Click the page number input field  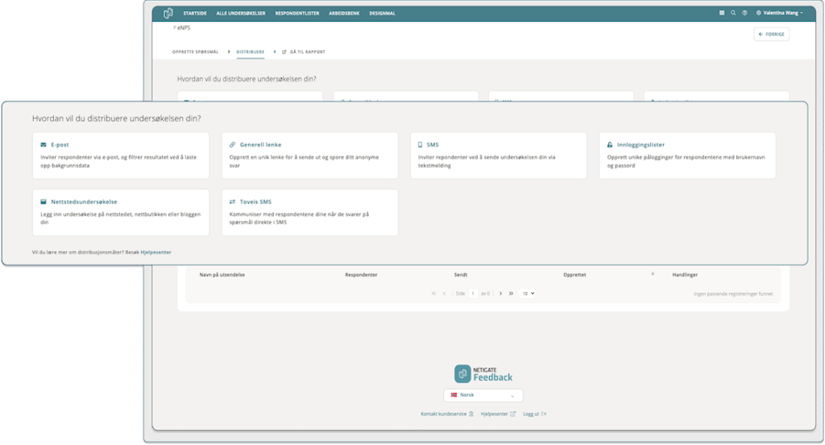point(474,294)
